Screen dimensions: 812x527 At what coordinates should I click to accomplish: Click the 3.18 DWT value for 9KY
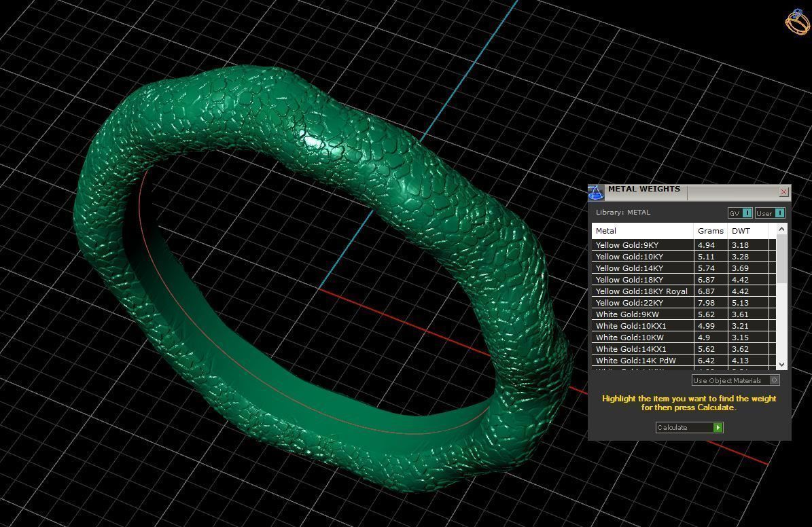point(741,245)
